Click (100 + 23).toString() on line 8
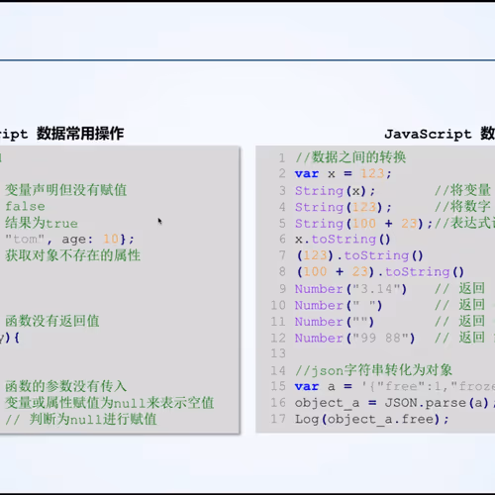 380,272
